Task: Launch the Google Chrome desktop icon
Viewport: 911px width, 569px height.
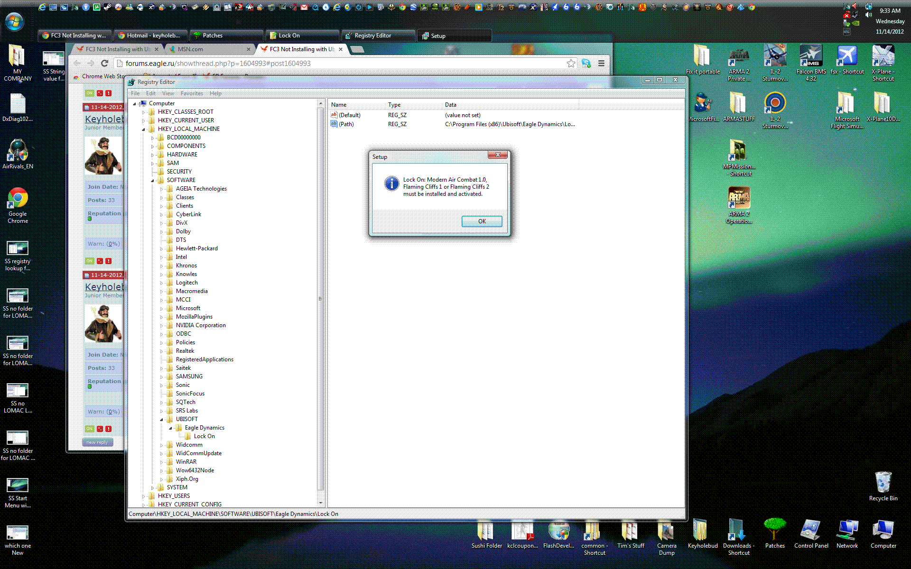Action: tap(18, 205)
